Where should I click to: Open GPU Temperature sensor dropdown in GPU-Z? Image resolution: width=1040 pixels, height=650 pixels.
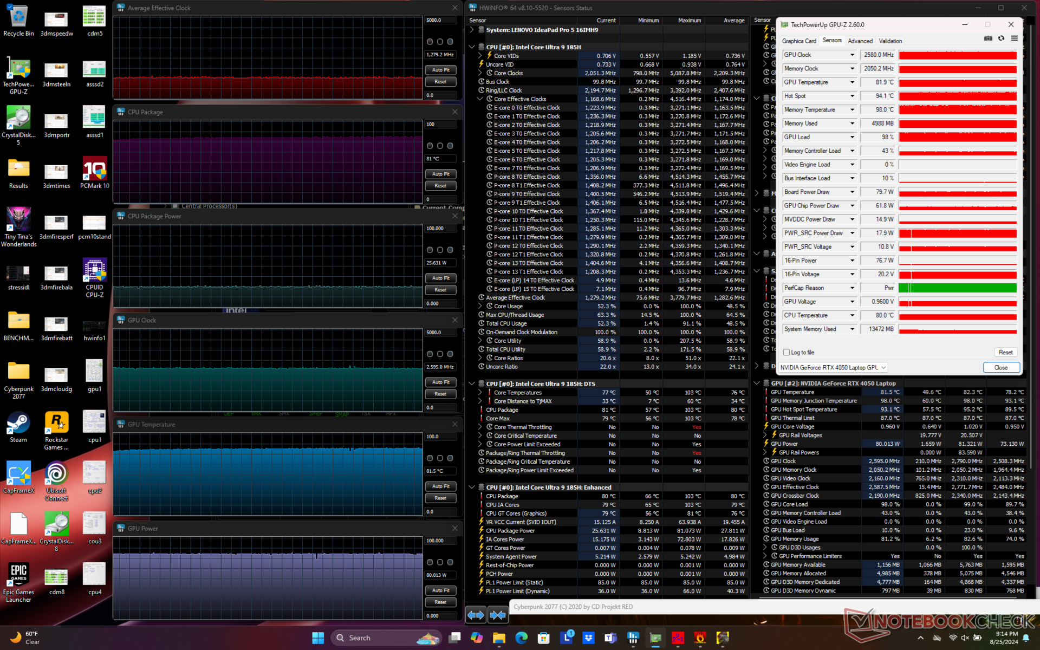coord(852,82)
